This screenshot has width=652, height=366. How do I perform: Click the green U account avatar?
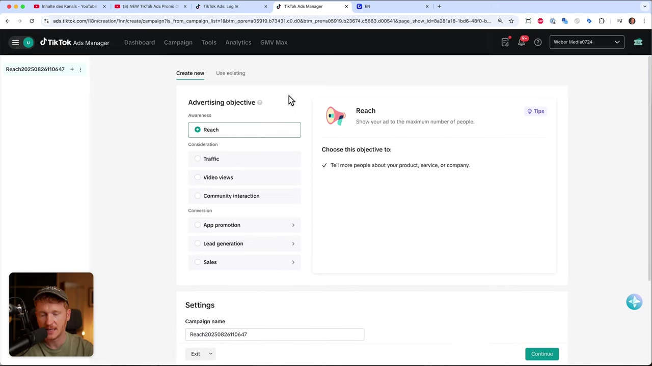[28, 43]
